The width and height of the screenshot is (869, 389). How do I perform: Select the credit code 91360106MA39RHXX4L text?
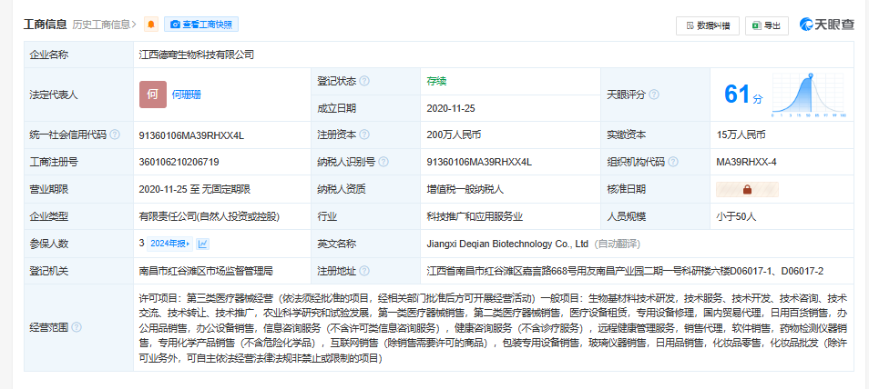pyautogui.click(x=192, y=135)
